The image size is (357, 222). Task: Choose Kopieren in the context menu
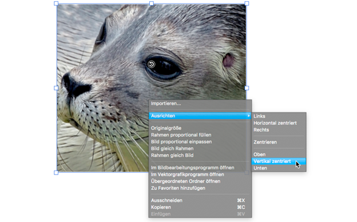pyautogui.click(x=200, y=207)
